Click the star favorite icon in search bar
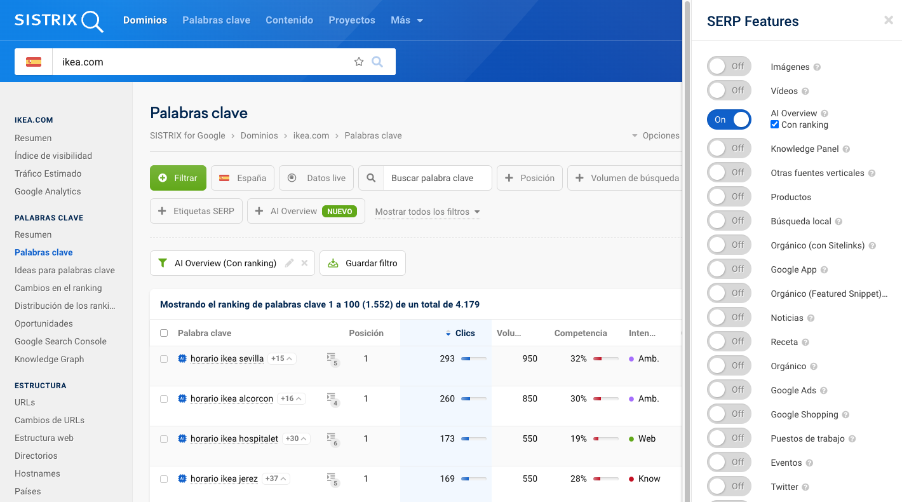 (x=359, y=62)
